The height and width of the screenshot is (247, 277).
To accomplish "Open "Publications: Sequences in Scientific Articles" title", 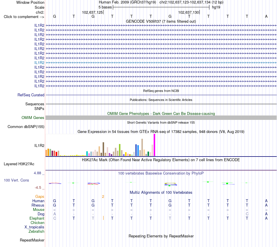I will pos(161,100).
